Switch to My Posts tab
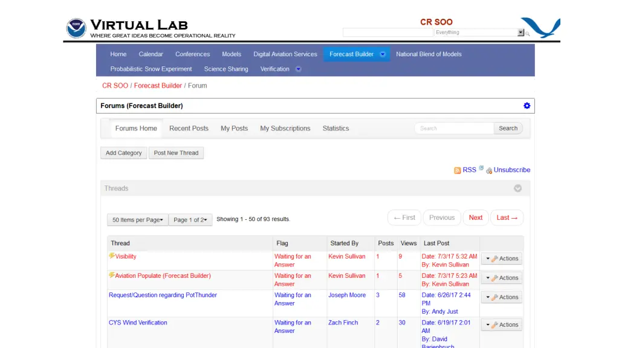 pyautogui.click(x=234, y=128)
